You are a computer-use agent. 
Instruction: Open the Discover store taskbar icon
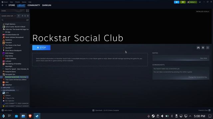[x=16, y=116]
